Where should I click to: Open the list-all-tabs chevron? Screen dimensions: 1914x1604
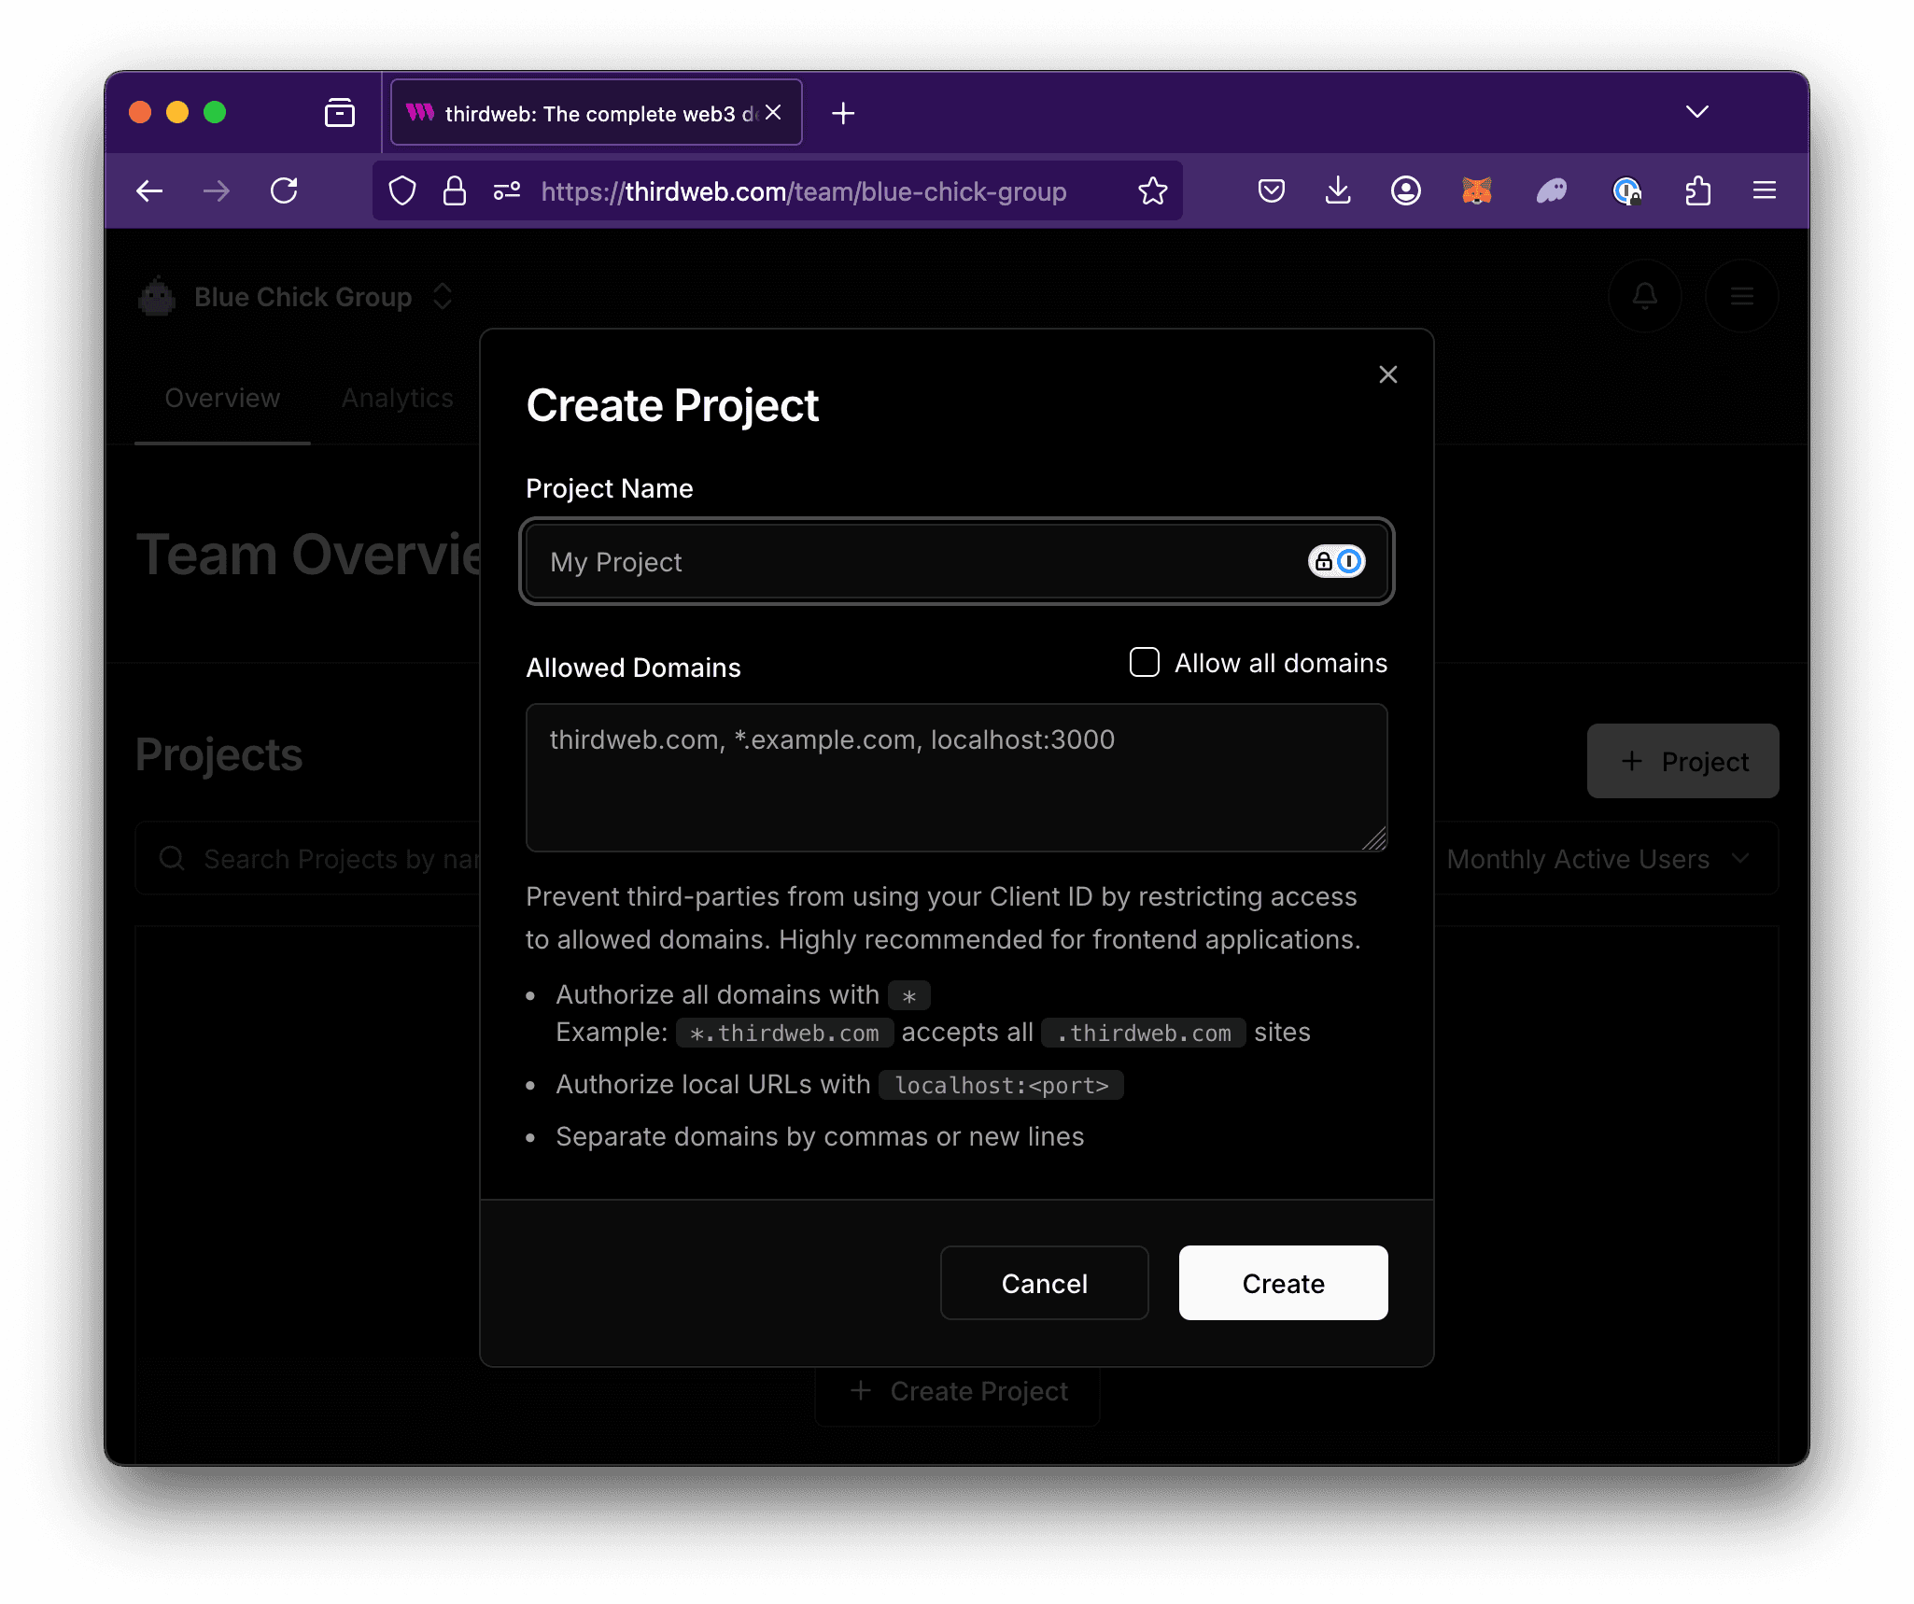click(1696, 112)
